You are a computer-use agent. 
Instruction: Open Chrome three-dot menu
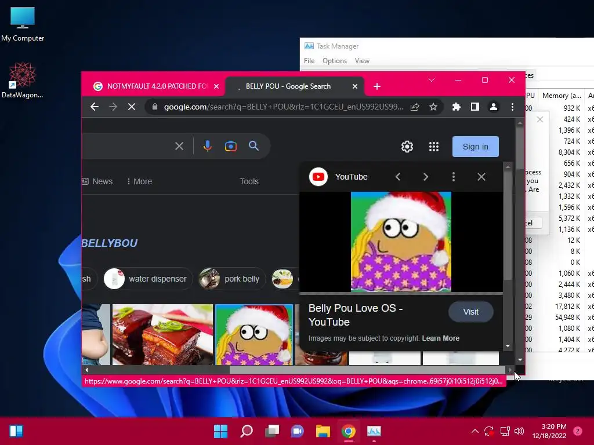pyautogui.click(x=513, y=107)
